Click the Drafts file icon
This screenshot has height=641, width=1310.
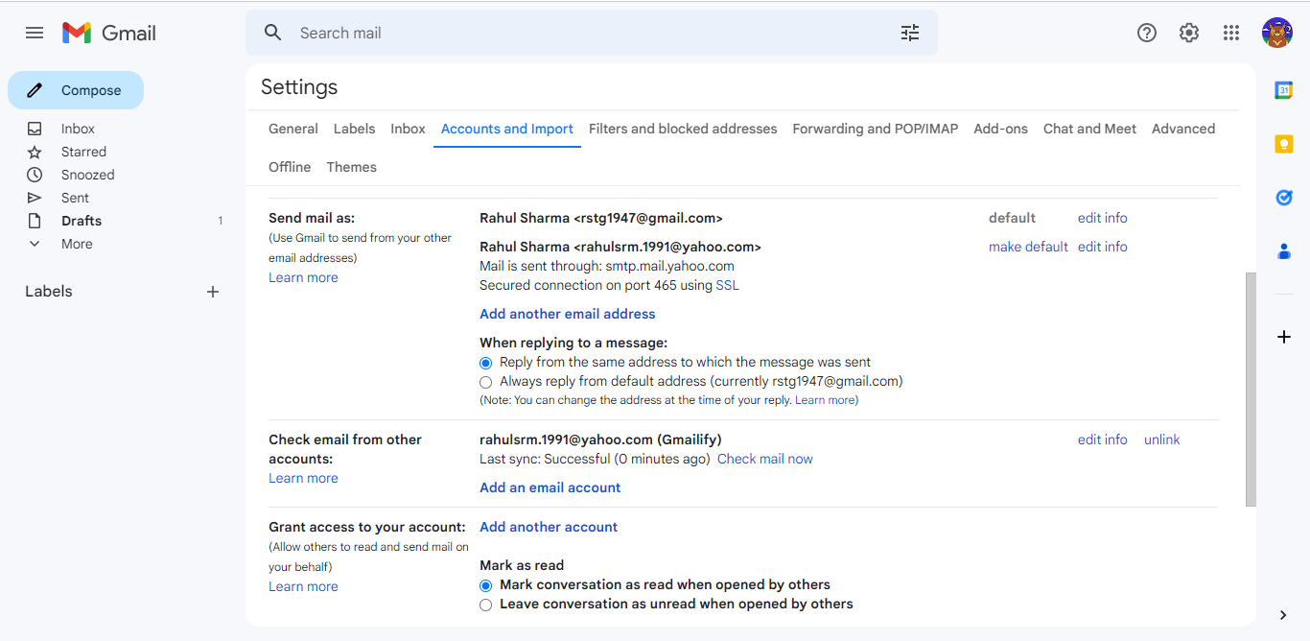coord(35,221)
